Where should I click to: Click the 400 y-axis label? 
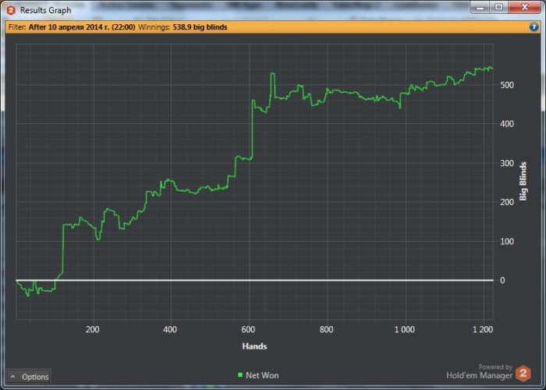click(507, 123)
